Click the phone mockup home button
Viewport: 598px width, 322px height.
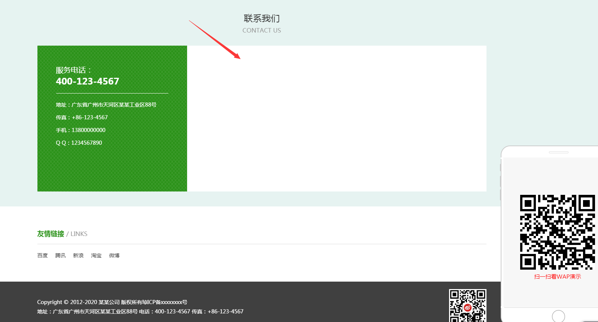[x=558, y=316]
